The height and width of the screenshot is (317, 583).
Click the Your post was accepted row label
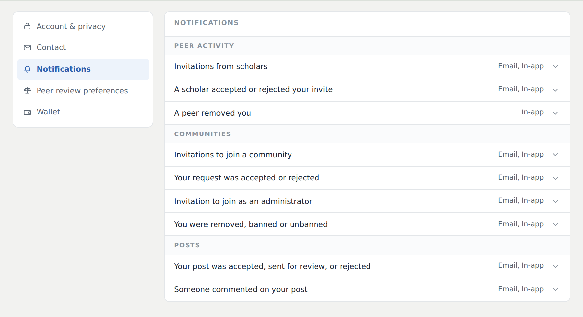click(x=272, y=266)
